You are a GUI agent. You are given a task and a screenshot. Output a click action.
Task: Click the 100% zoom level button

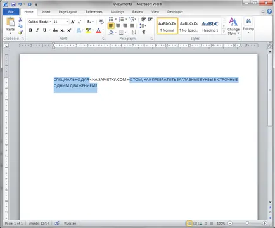[x=221, y=223]
